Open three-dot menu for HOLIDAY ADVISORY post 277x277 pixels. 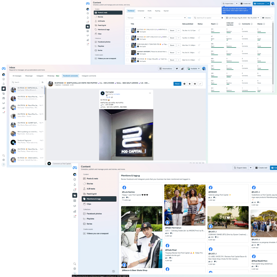point(179,53)
